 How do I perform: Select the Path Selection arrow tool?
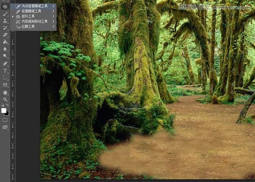coord(5,78)
